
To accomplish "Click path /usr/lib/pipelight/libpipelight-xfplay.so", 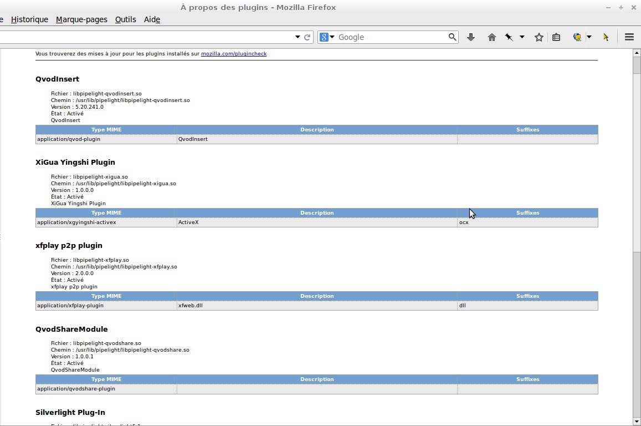I will click(x=114, y=267).
